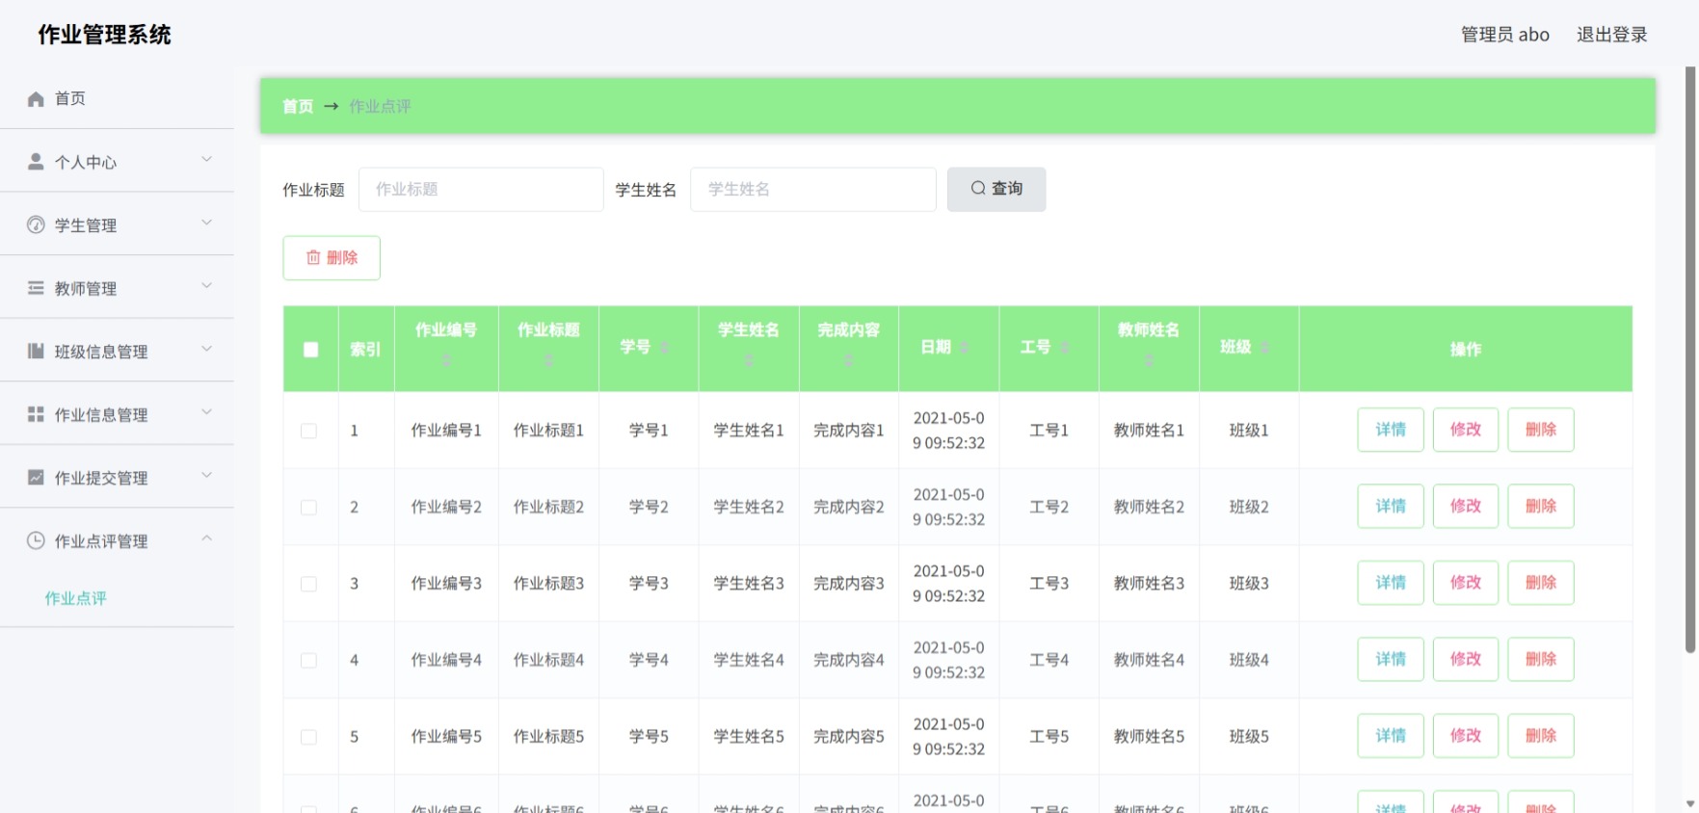The height and width of the screenshot is (813, 1699).
Task: Open 详情 for 作业编号2 row
Action: tap(1391, 506)
